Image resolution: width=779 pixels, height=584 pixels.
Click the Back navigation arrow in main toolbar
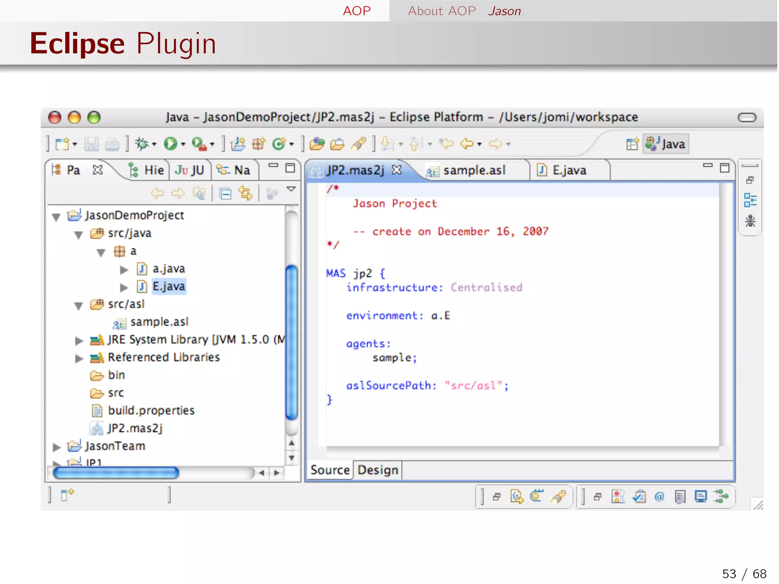tap(467, 144)
